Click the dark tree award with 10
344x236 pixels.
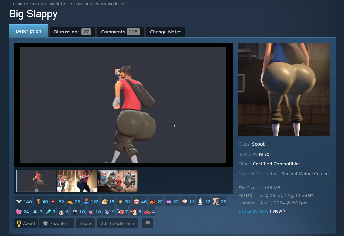78,212
